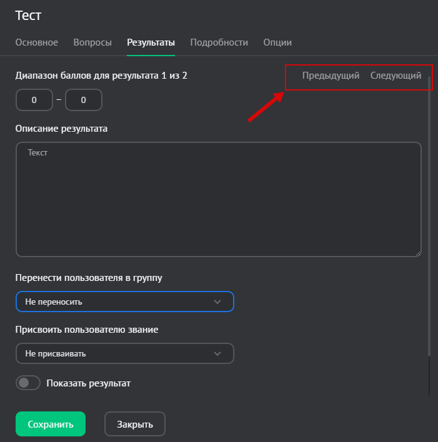The image size is (438, 442).
Task: Click the chevron arrow beside Не переносить
Action: (x=217, y=302)
